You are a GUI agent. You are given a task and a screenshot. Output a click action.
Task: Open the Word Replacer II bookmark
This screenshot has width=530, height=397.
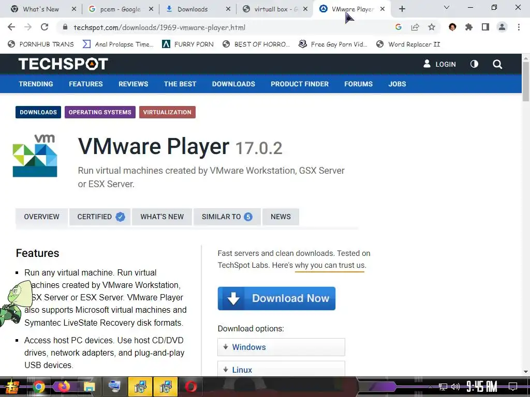(408, 44)
